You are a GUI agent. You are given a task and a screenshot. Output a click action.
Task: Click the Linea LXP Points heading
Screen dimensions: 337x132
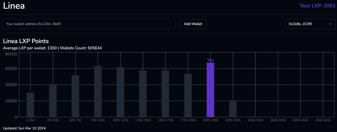26,41
